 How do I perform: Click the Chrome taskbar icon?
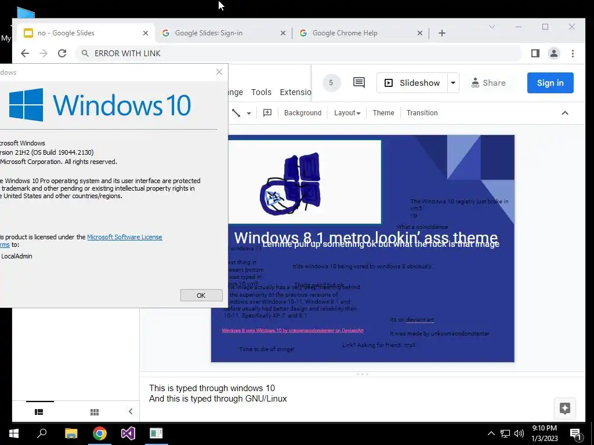(x=100, y=433)
